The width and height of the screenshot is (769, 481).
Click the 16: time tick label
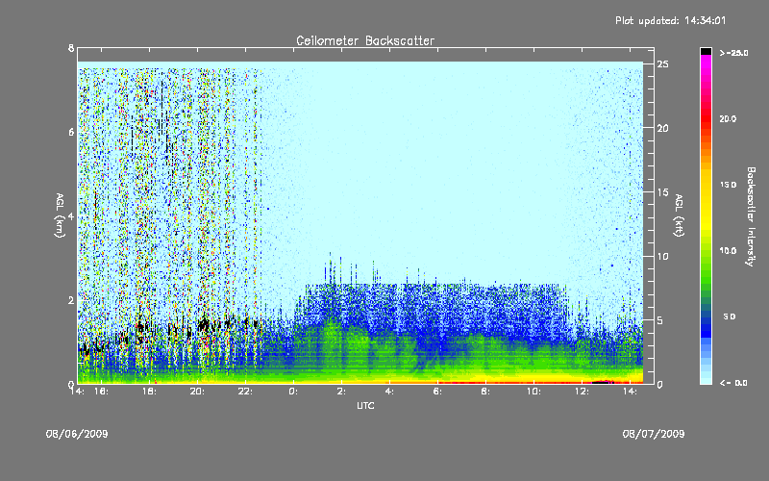[x=101, y=392]
